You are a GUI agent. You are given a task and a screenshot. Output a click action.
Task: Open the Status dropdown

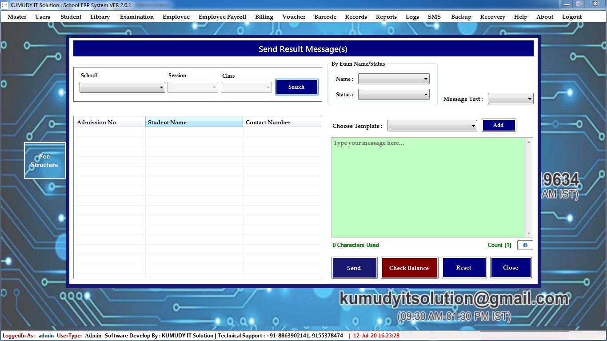[x=394, y=94]
